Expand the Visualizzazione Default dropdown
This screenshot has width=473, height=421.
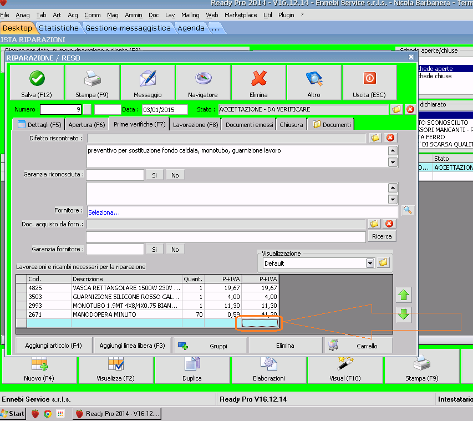pos(370,263)
